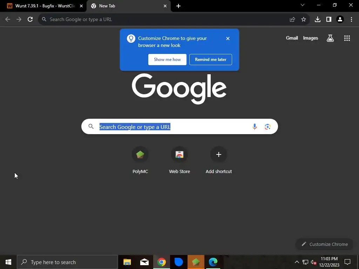
Task: Open the Chrome downloads icon
Action: [318, 20]
